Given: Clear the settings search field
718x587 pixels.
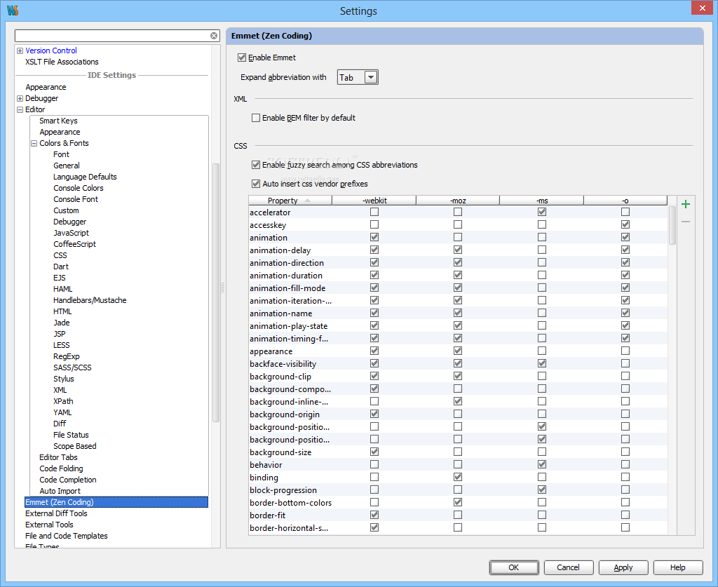Looking at the screenshot, I should 214,36.
